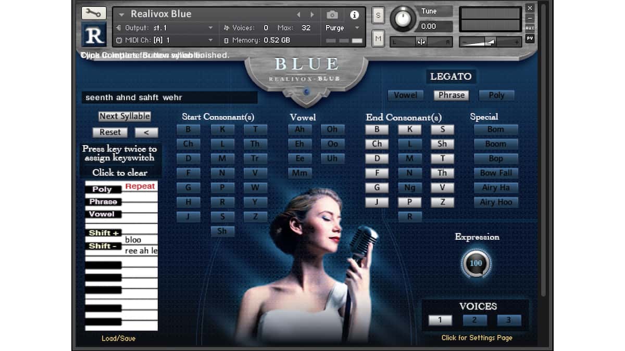The width and height of the screenshot is (625, 351).
Task: Enable Phrase legato mode
Action: [x=451, y=95]
